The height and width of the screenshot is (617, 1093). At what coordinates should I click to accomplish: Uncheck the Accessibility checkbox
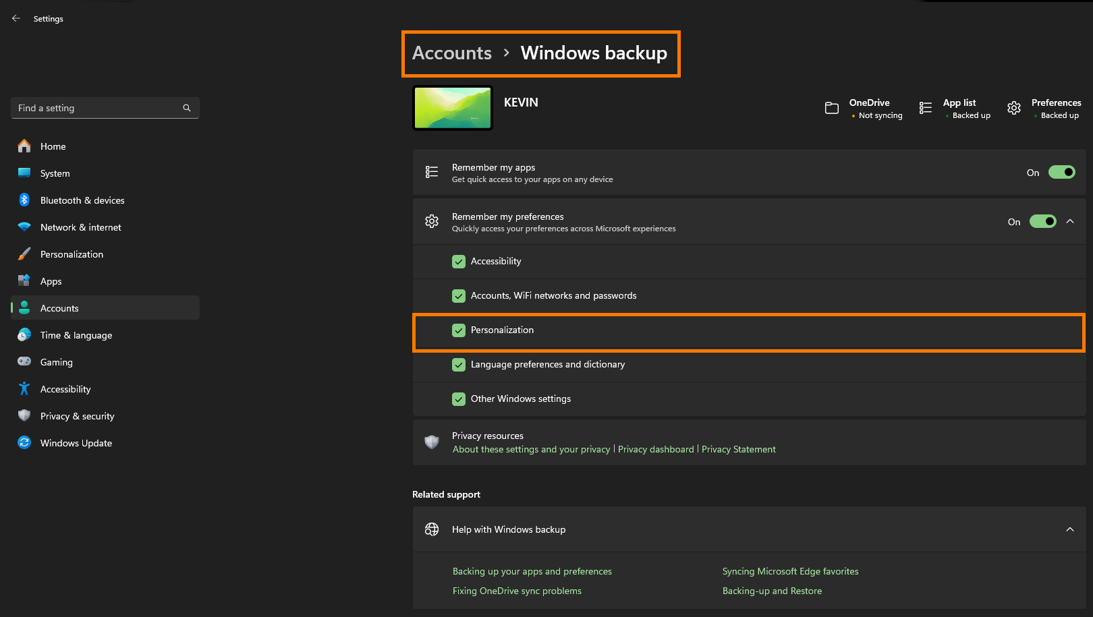click(459, 262)
